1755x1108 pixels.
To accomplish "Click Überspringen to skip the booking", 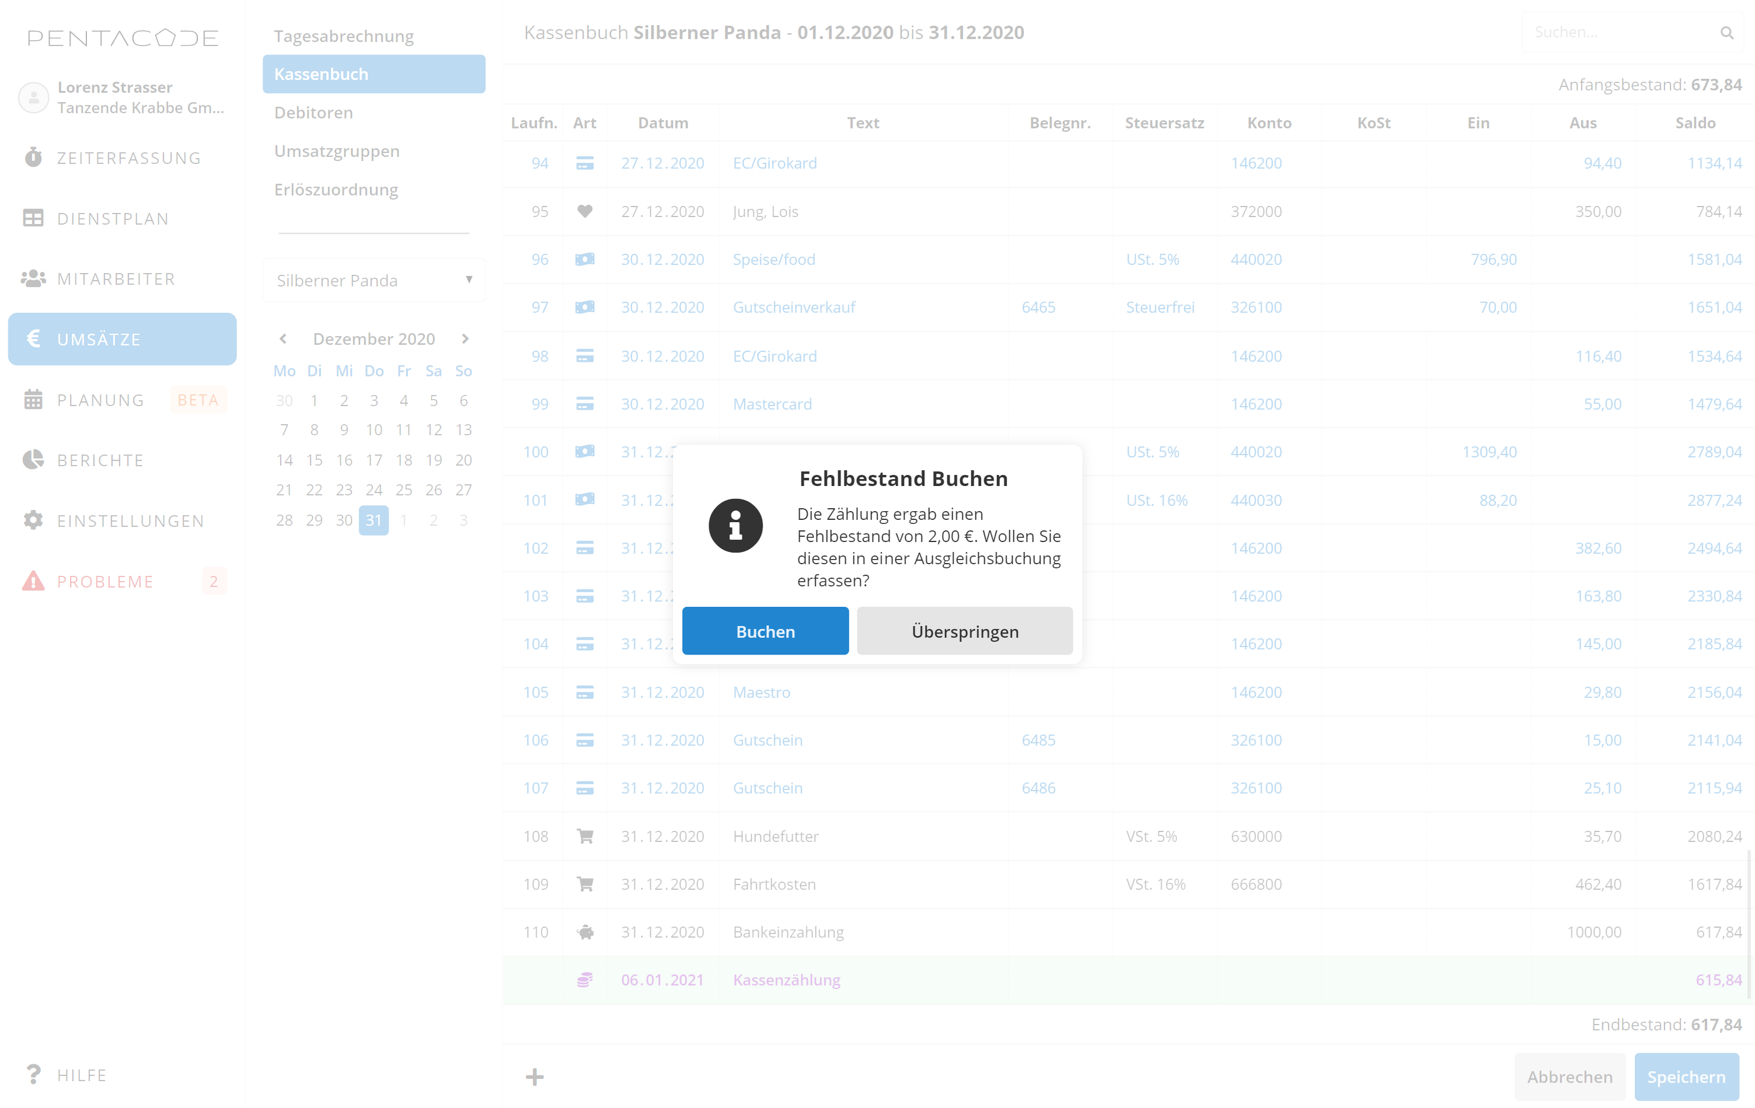I will (x=964, y=631).
